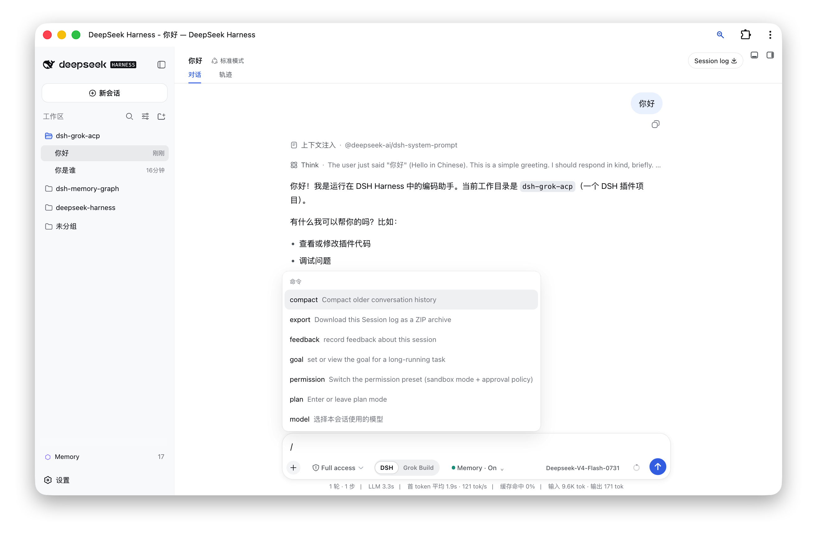Click the 输入 9.6K tok status entry
This screenshot has height=542, width=817.
(567, 486)
